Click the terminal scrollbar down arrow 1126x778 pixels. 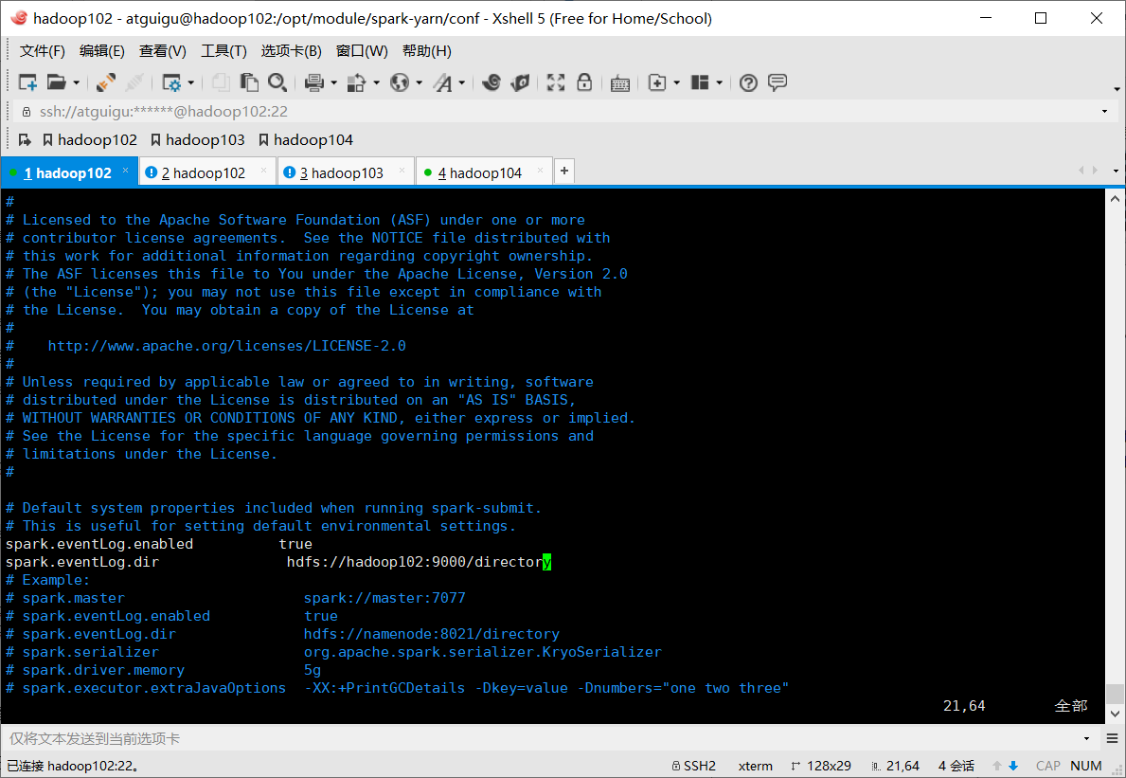pyautogui.click(x=1115, y=714)
